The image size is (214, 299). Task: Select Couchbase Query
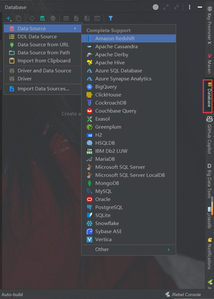point(129,111)
